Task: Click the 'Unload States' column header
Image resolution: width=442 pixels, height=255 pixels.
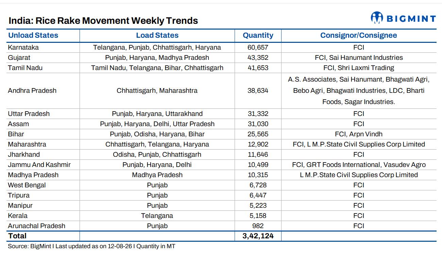Action: [x=33, y=35]
